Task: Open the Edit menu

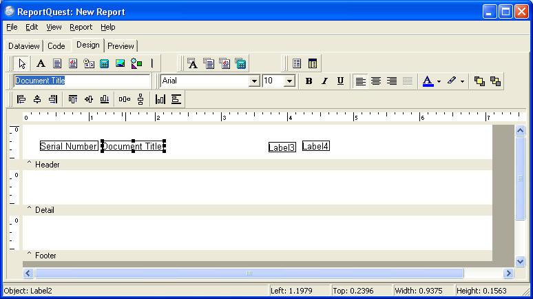Action: 32,27
